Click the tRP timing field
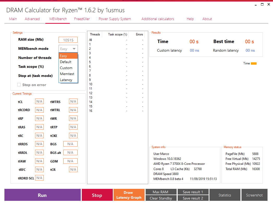Image resolution: width=273 pixels, height=205 pixels. (39, 118)
